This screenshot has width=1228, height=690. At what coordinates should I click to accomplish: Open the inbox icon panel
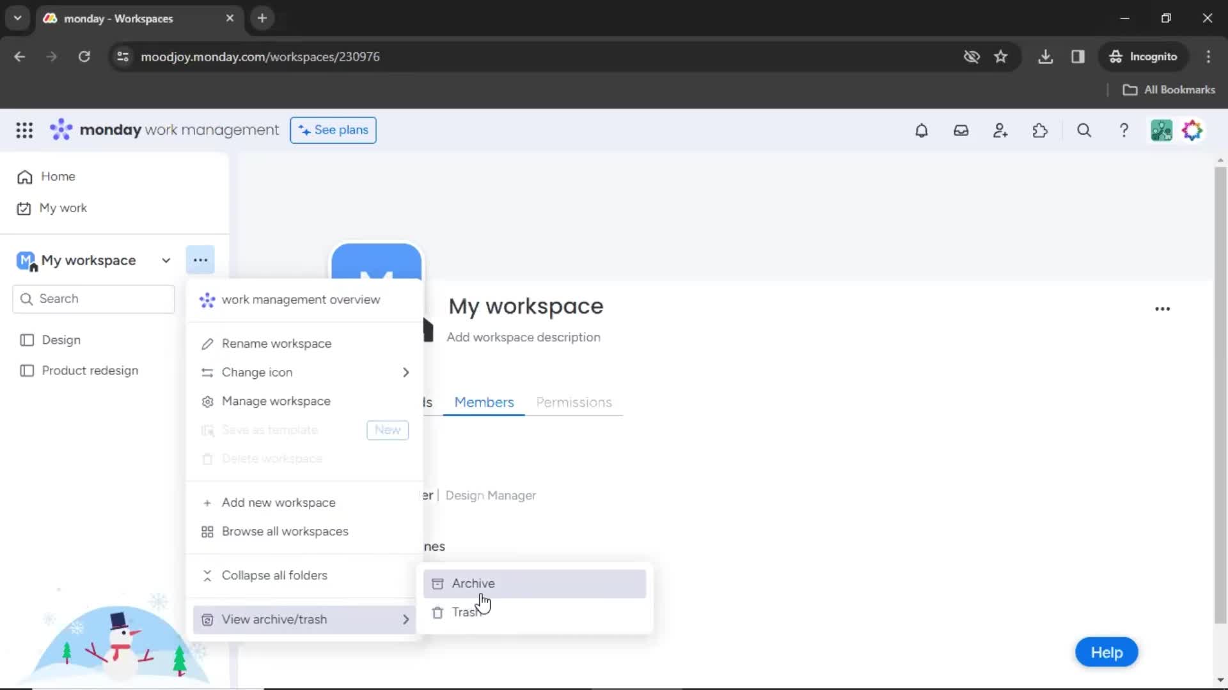click(960, 130)
